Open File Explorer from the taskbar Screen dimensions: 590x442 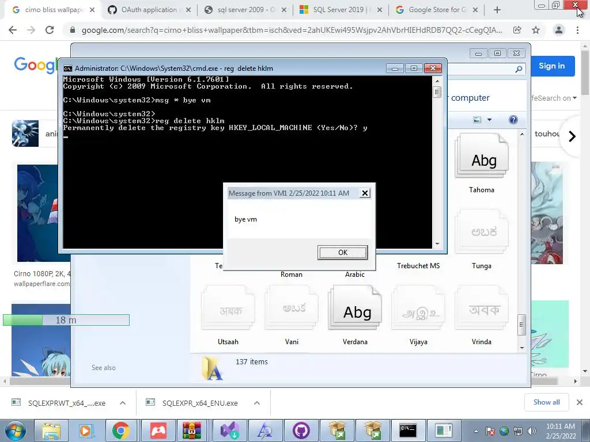point(51,430)
